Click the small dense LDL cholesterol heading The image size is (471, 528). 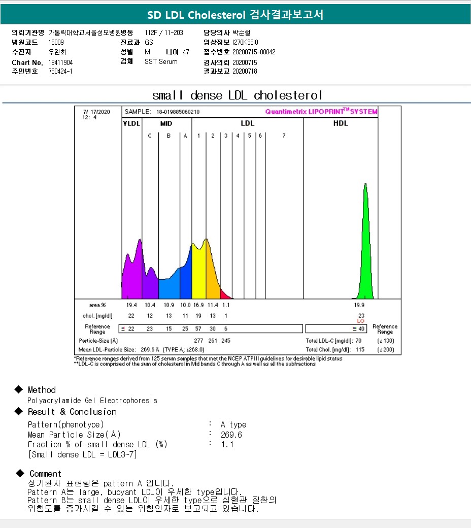pyautogui.click(x=237, y=95)
